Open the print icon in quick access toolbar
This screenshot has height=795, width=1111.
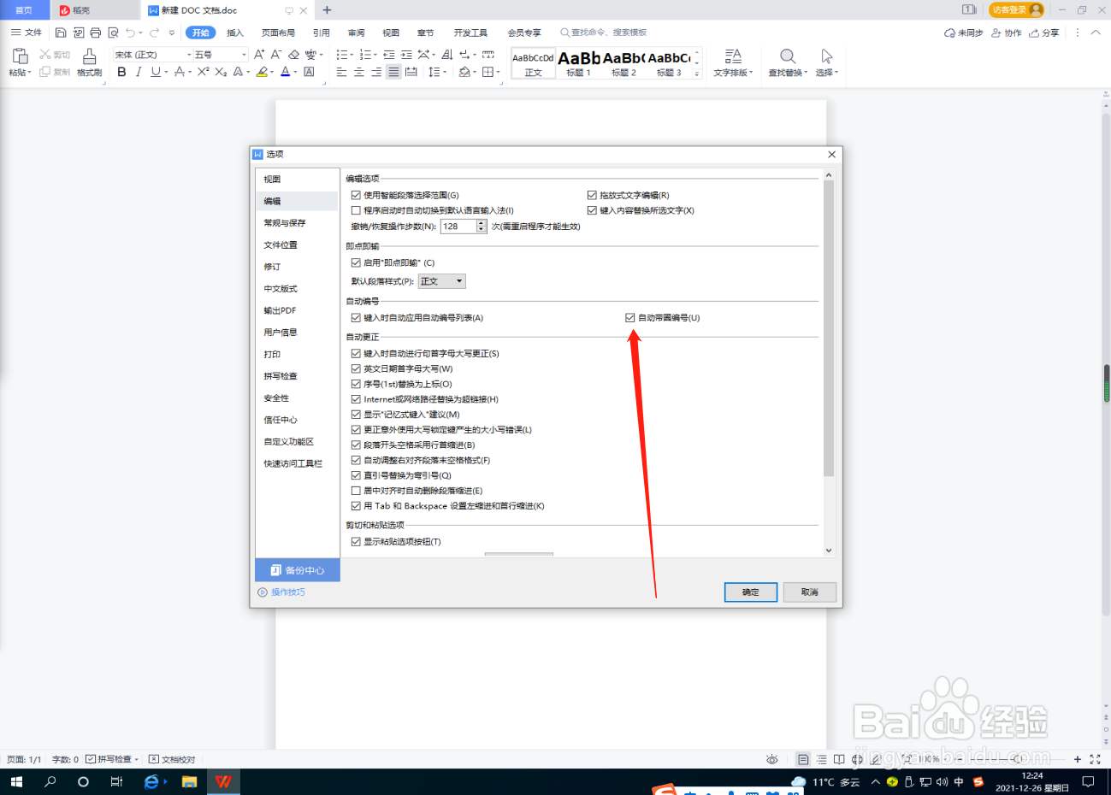tap(95, 32)
